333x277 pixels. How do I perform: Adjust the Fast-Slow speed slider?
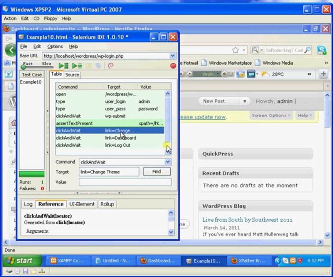24,67
